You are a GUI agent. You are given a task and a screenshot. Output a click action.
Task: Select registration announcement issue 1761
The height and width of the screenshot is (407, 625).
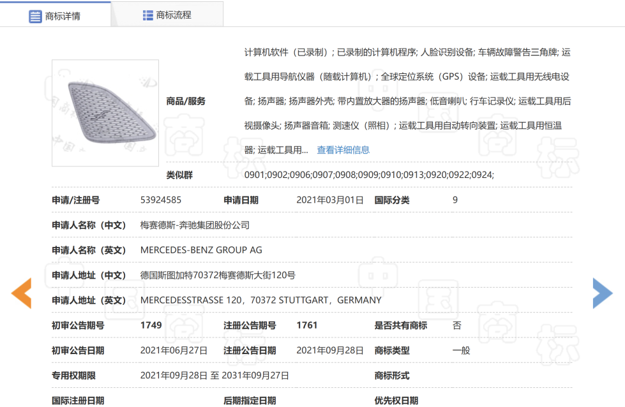[307, 325]
